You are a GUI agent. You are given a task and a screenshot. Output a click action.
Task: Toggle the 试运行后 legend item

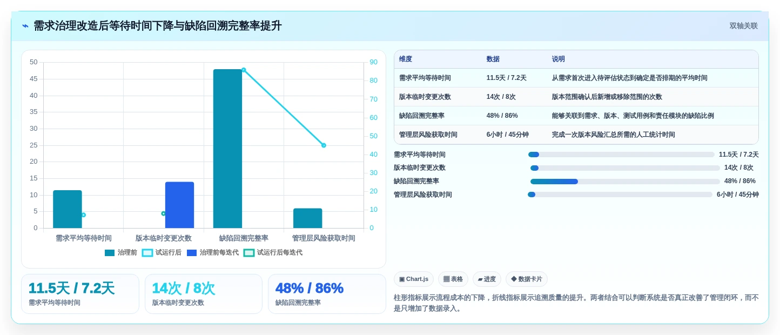162,252
